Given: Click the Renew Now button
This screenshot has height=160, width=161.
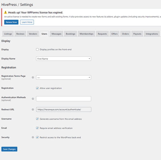Looking at the screenshot, I should tap(11, 22).
